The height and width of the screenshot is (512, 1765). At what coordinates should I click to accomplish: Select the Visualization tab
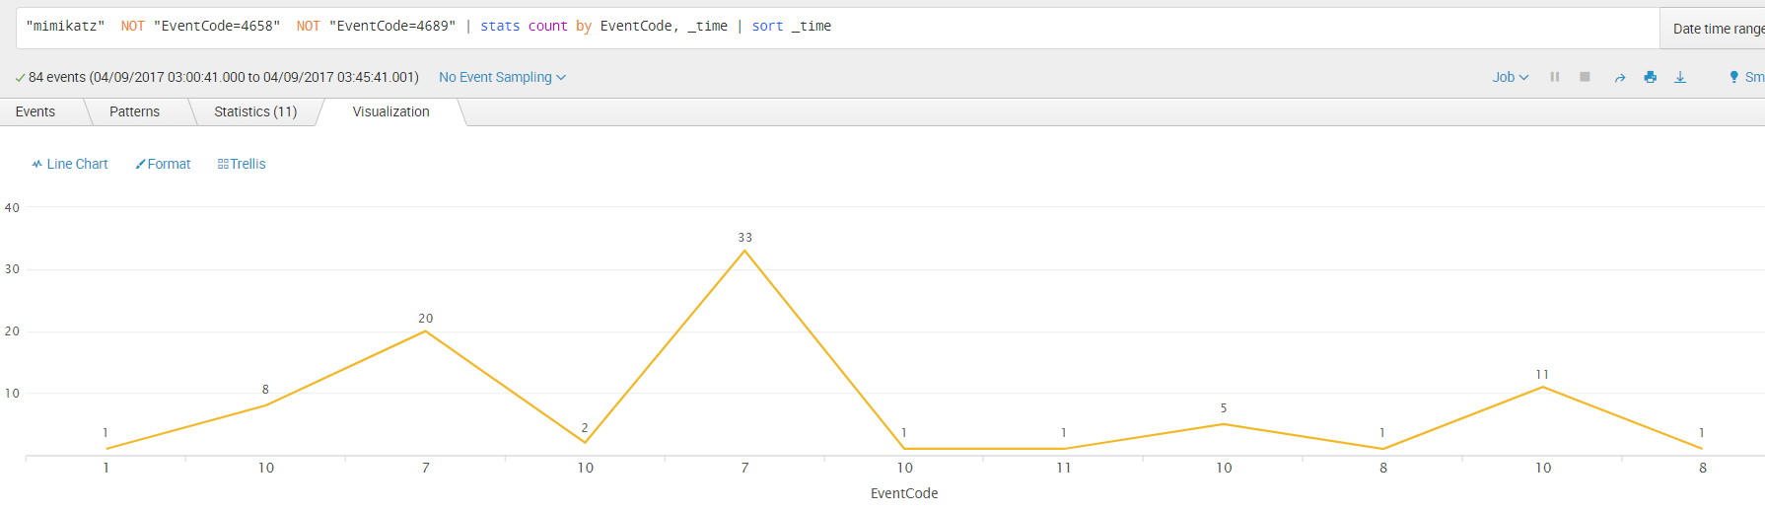[391, 111]
